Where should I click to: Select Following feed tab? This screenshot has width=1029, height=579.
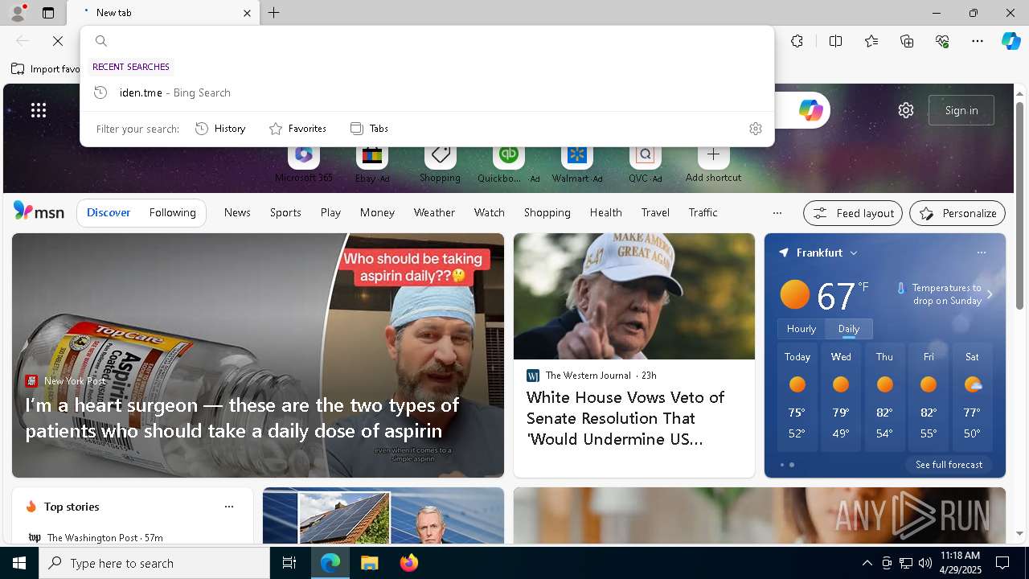[173, 213]
